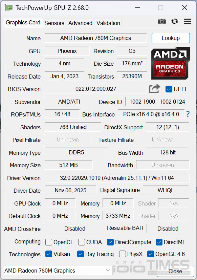Disable the Ray Tracing checkbox
Image resolution: width=197 pixels, height=280 pixels.
(80, 254)
